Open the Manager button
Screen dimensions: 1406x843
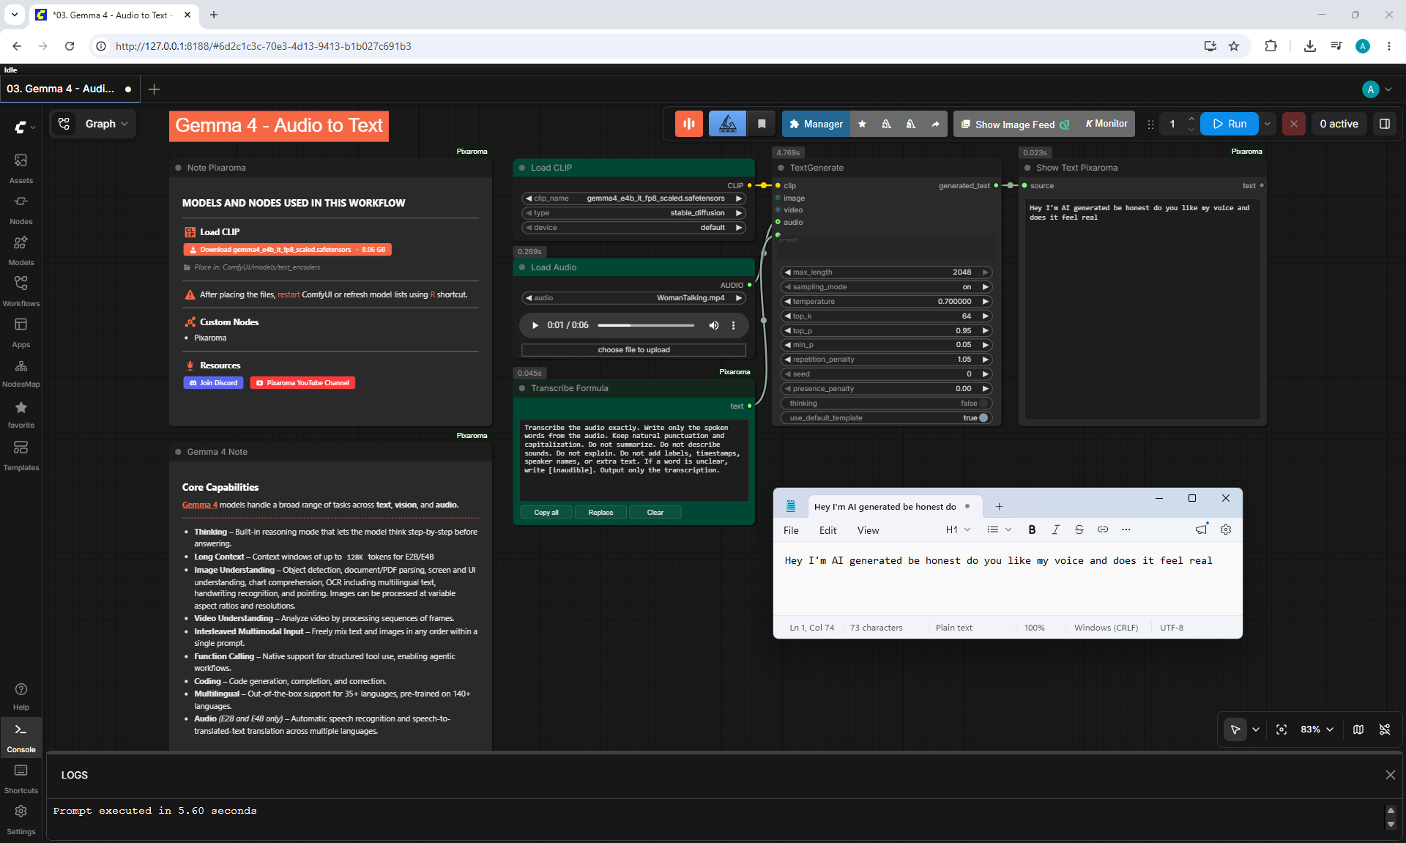(817, 124)
